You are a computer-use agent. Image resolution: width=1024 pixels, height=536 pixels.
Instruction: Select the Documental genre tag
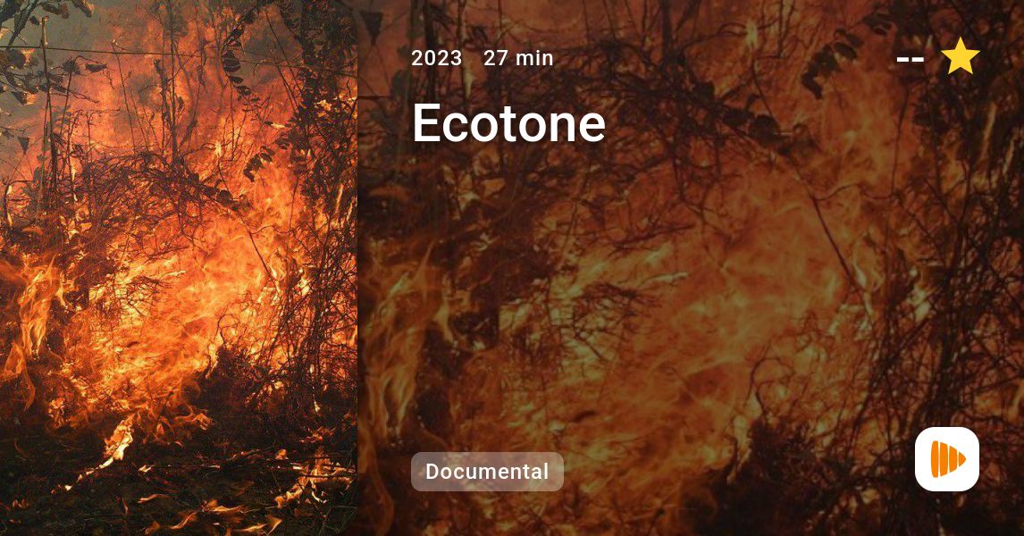487,472
